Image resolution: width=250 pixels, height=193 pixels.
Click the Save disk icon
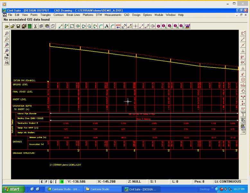click(18, 26)
